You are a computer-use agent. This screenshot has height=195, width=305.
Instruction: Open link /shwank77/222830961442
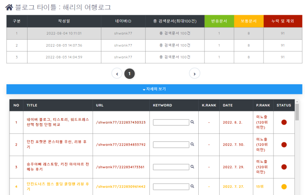121,187
